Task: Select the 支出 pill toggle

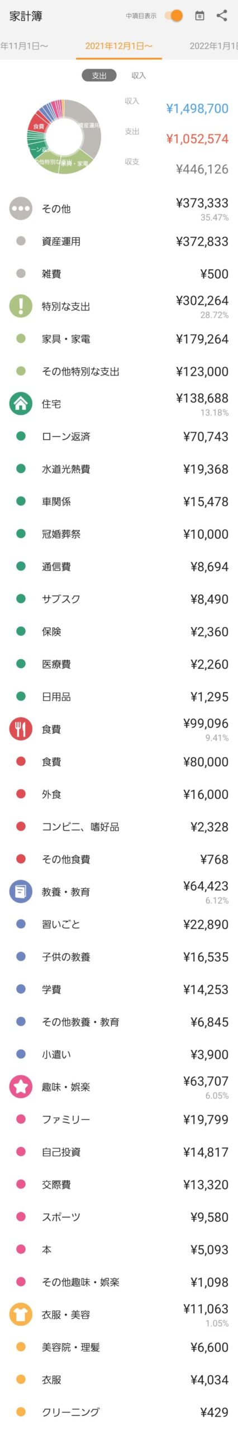Action: (x=99, y=75)
